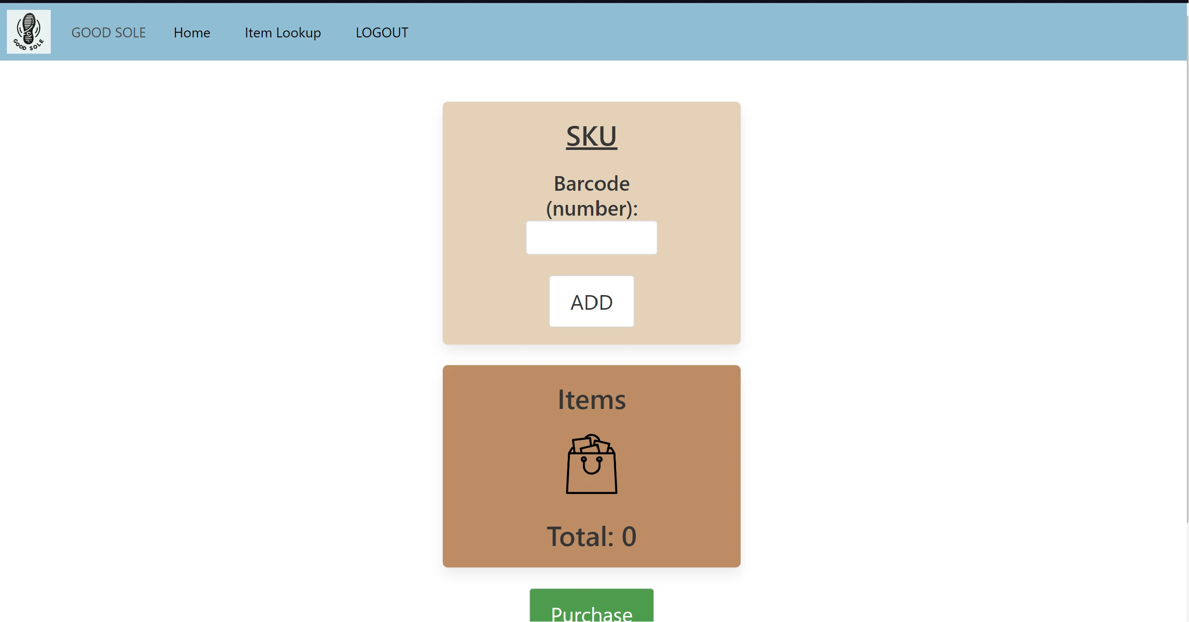1189x622 pixels.
Task: Click the dark strip above the navbar
Action: [594, 1]
